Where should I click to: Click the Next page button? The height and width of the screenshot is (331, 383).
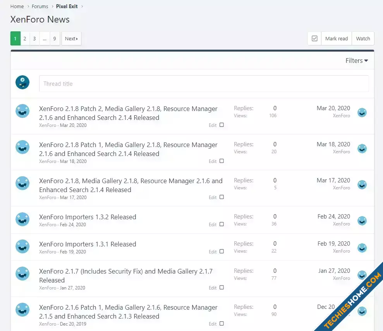point(71,38)
